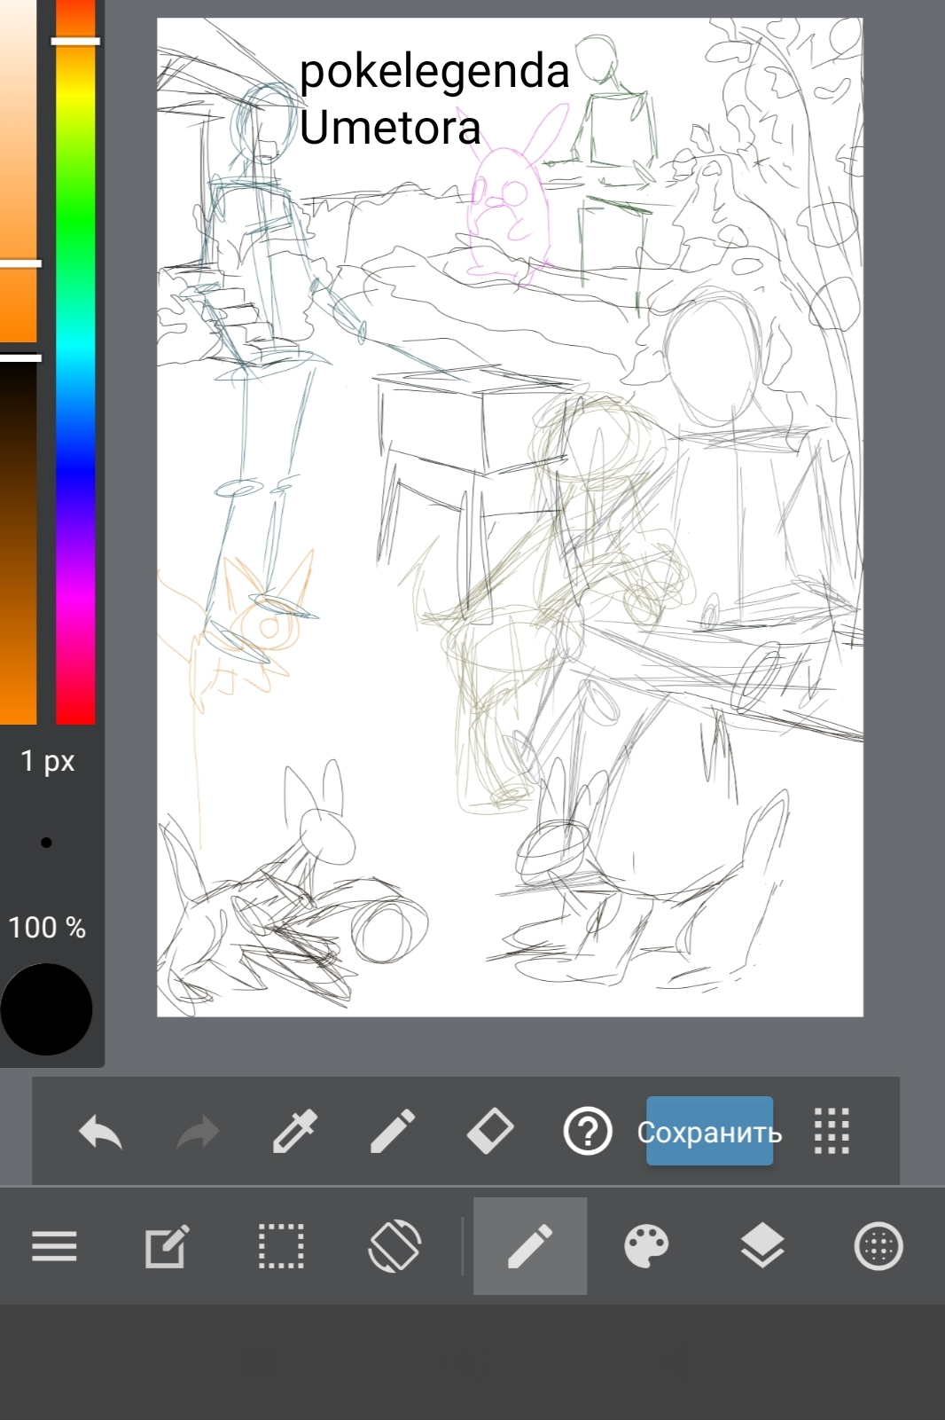Open the layers panel icon
The image size is (945, 1420).
pos(762,1246)
